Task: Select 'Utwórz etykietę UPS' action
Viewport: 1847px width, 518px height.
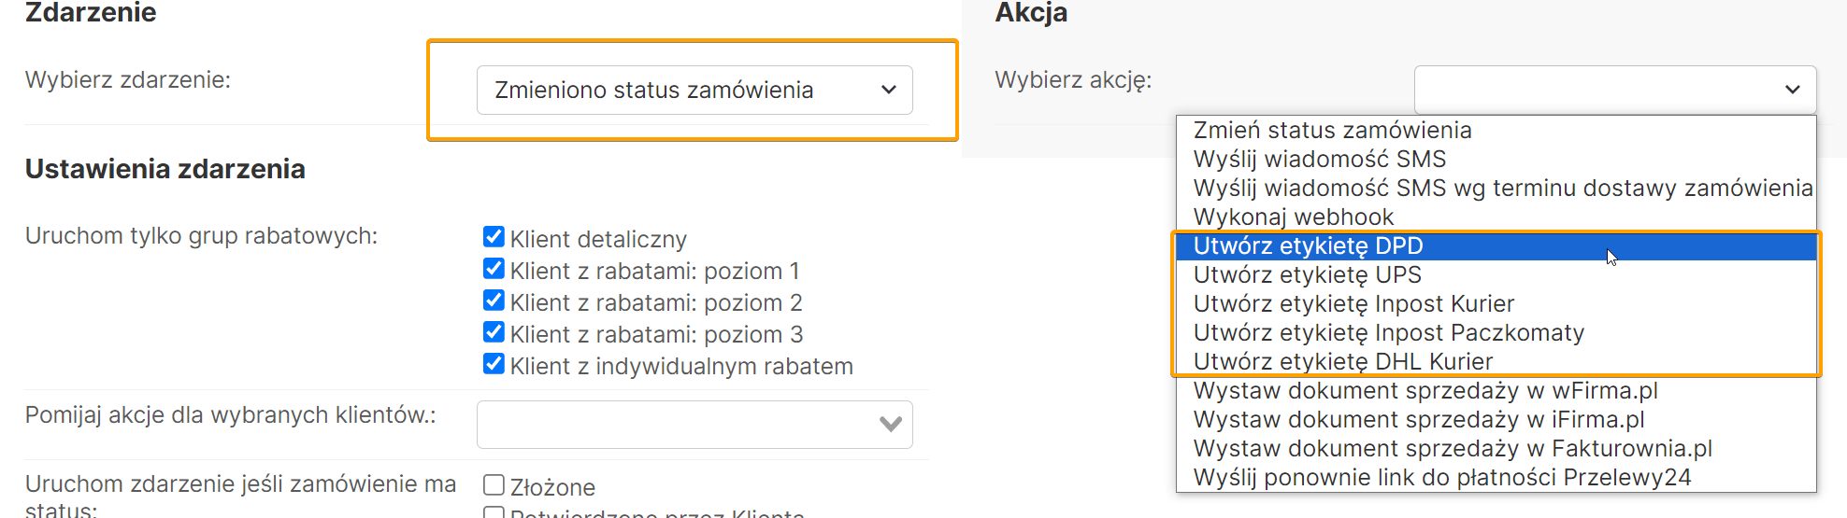Action: coord(1307,275)
